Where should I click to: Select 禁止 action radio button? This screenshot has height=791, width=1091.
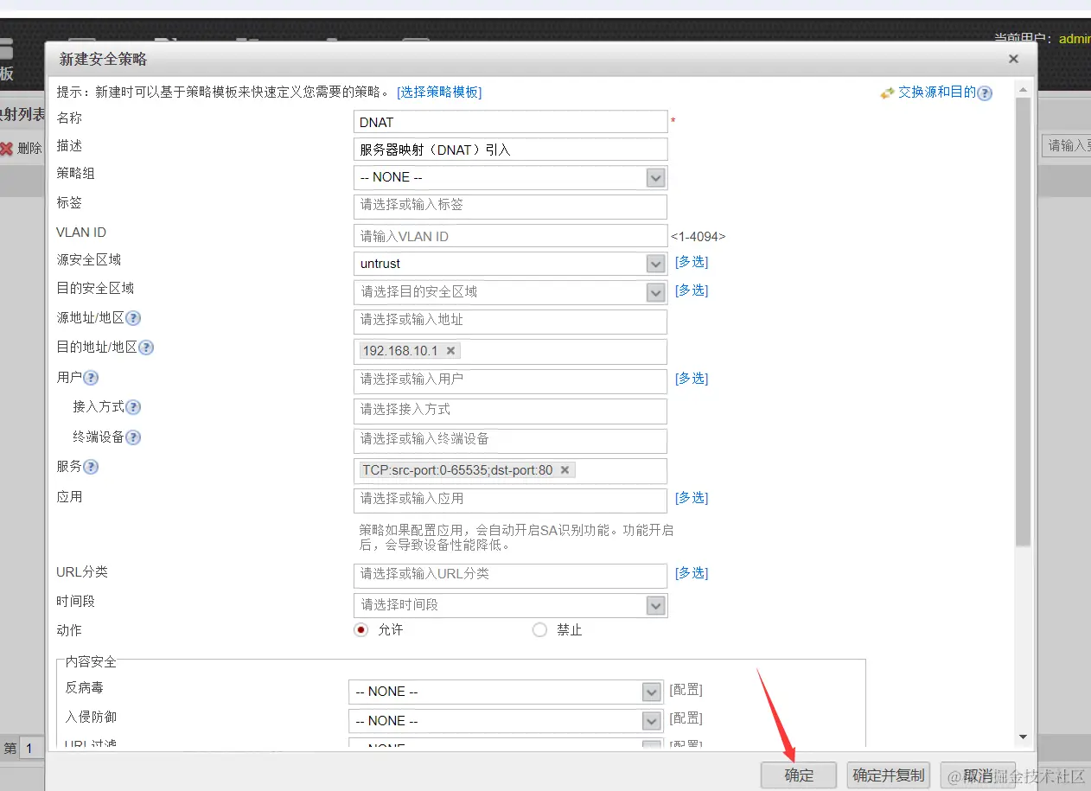tap(540, 629)
